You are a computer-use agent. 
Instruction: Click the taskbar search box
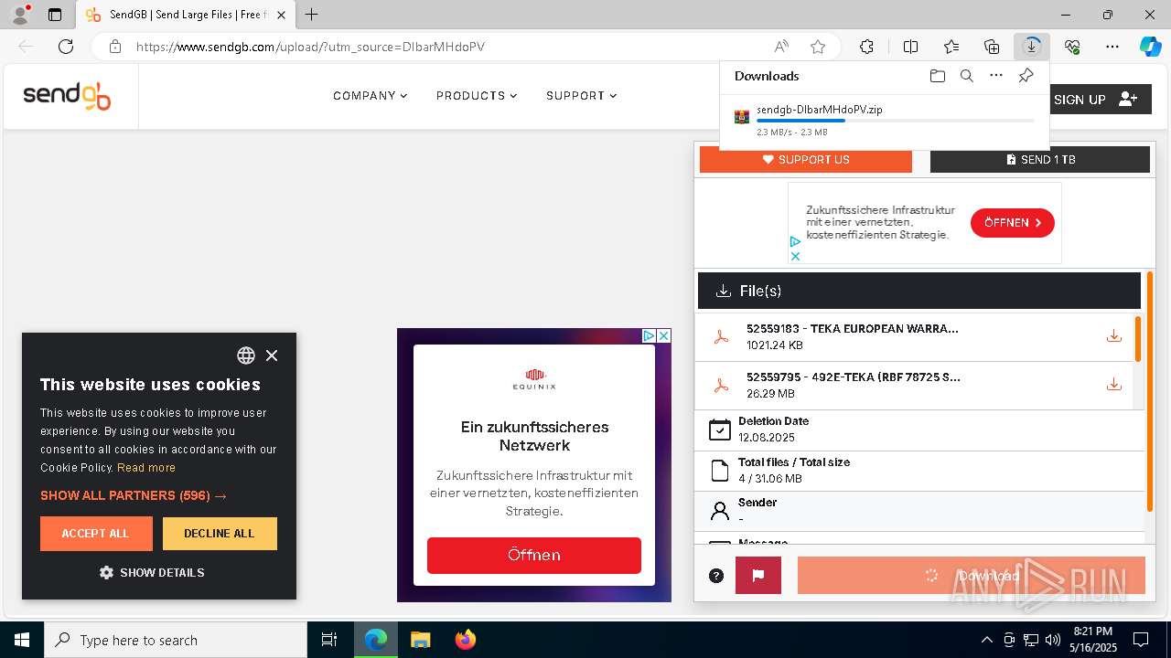176,640
